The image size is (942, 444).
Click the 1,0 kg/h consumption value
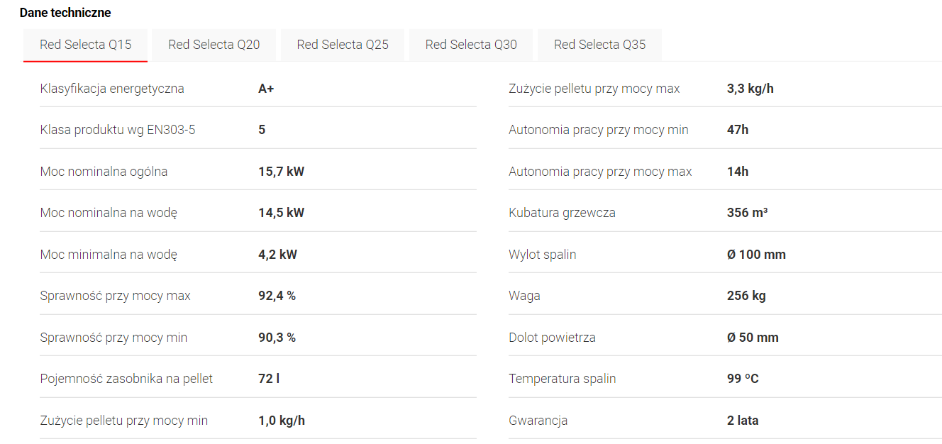pyautogui.click(x=282, y=421)
